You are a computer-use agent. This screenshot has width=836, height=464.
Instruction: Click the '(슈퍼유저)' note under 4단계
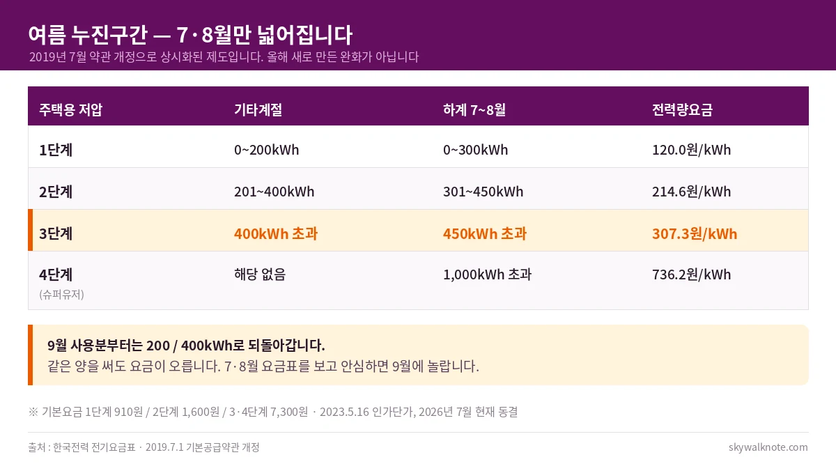(x=62, y=295)
